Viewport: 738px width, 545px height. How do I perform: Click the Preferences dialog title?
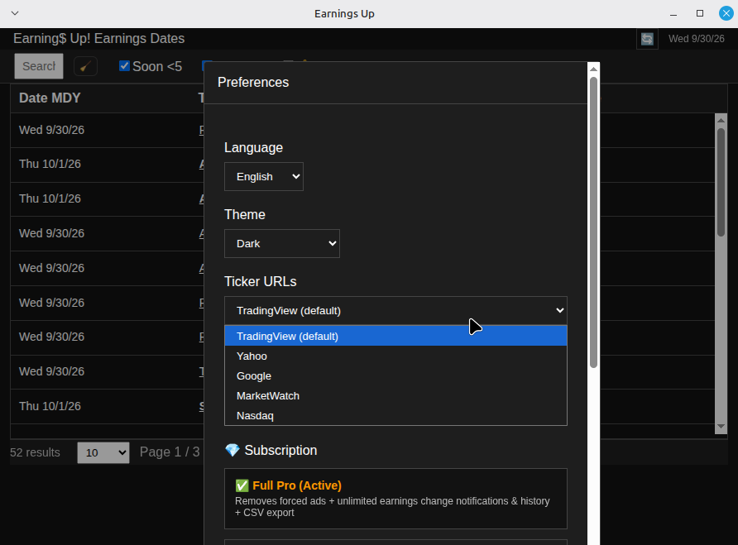(253, 83)
